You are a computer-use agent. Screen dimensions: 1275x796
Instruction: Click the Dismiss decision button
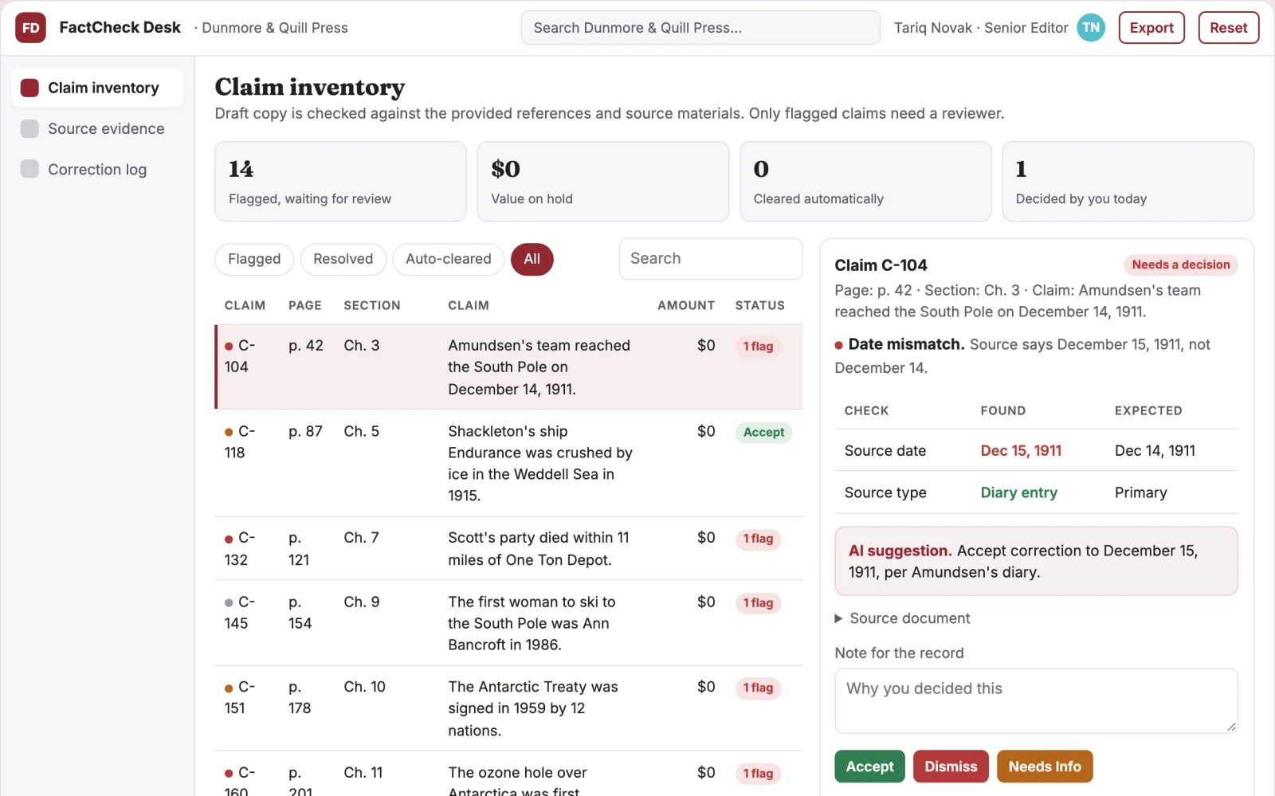[951, 767]
